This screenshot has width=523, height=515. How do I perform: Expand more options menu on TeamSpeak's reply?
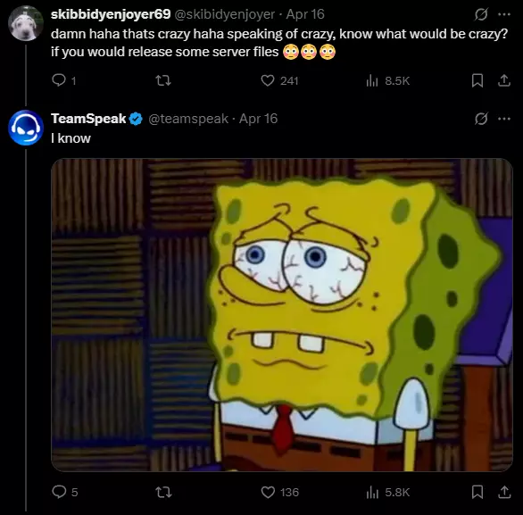[504, 119]
